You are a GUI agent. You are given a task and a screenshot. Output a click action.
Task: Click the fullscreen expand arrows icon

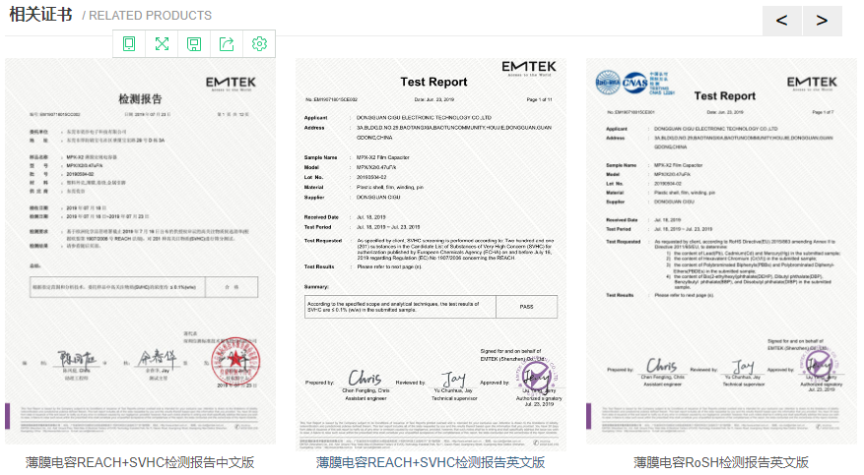[x=162, y=44]
